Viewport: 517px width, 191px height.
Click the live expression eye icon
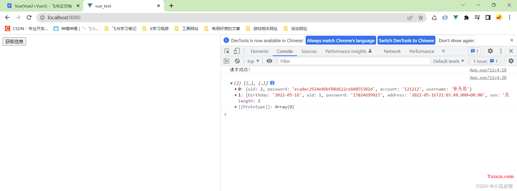pyautogui.click(x=269, y=61)
